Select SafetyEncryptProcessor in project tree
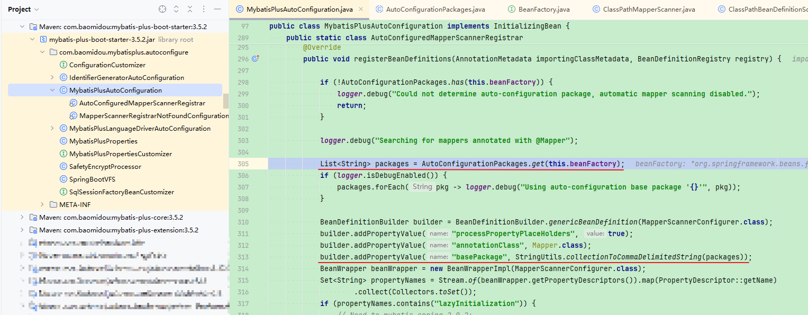Screen dimensions: 808x315 [105, 167]
